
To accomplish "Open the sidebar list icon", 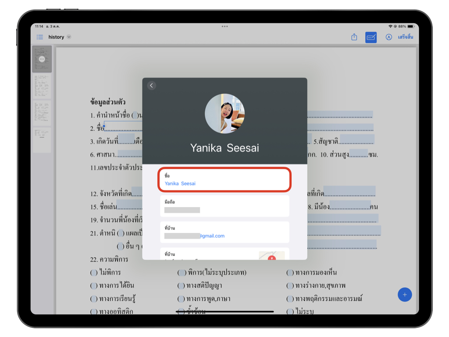I will [x=40, y=37].
